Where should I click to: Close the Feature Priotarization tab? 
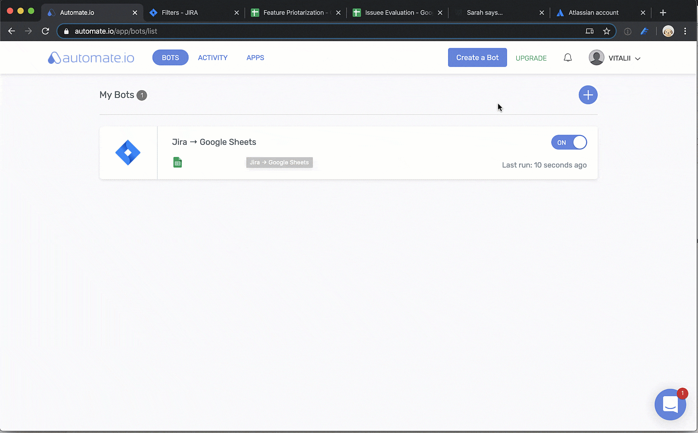pyautogui.click(x=338, y=13)
